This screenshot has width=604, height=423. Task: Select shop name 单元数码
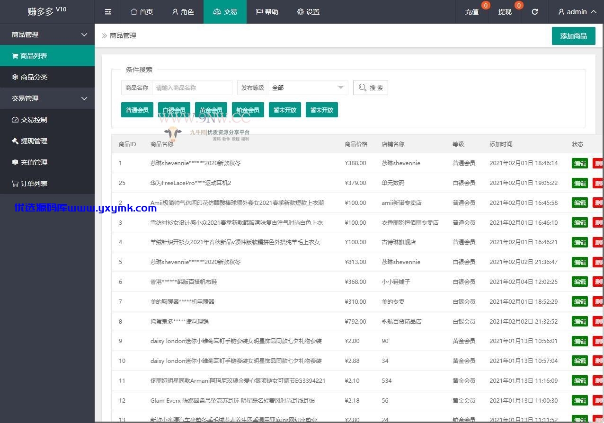(393, 183)
